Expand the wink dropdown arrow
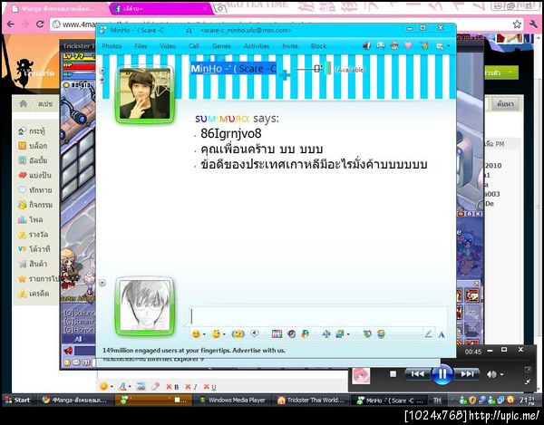The width and height of the screenshot is (544, 425). (225, 334)
